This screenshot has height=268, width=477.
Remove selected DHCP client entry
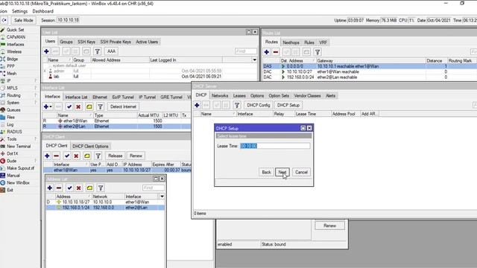pyautogui.click(x=57, y=156)
